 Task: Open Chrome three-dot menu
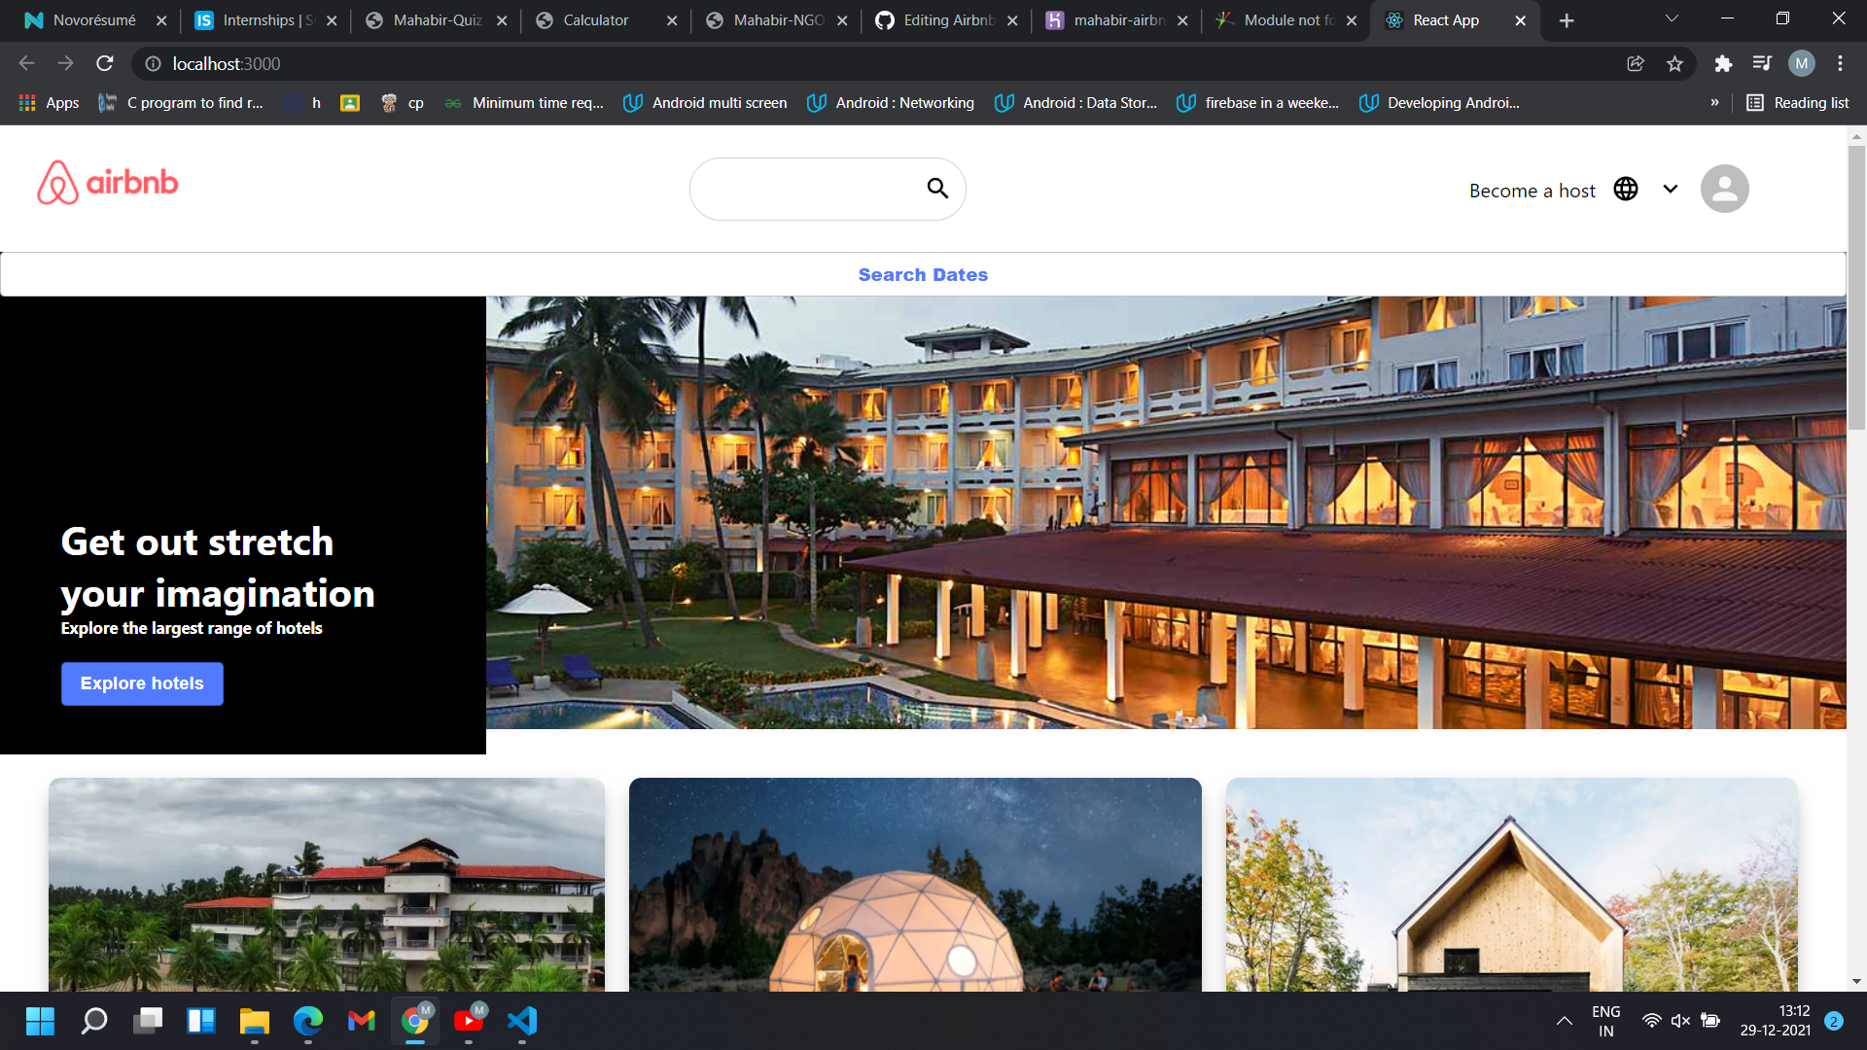coord(1840,63)
